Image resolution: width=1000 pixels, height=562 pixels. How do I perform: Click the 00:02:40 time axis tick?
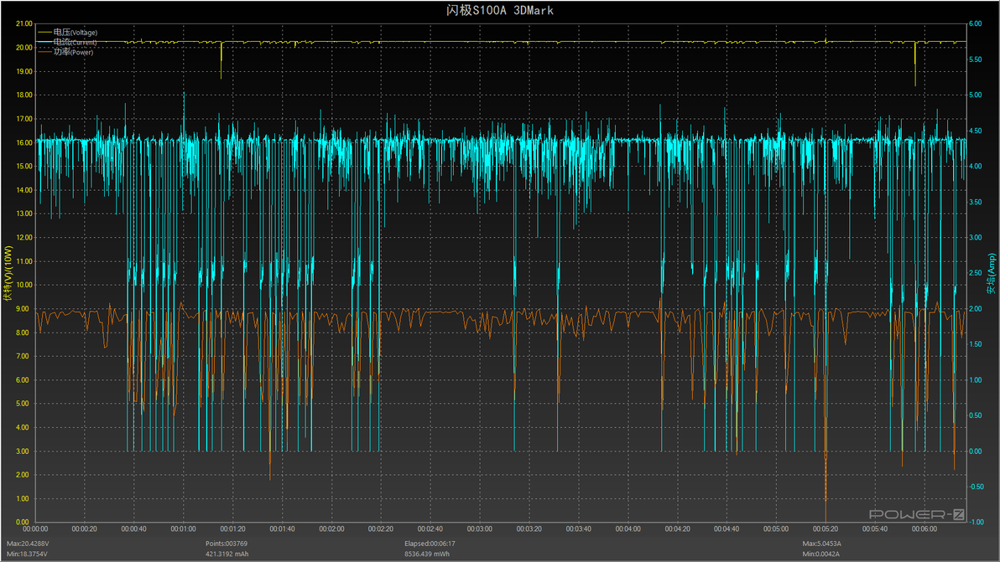[430, 528]
